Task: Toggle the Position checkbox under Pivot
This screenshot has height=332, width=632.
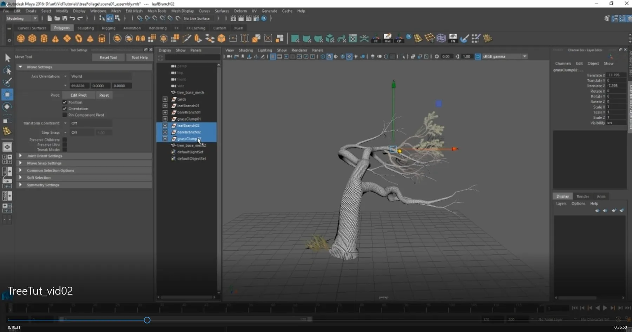Action: (x=65, y=102)
